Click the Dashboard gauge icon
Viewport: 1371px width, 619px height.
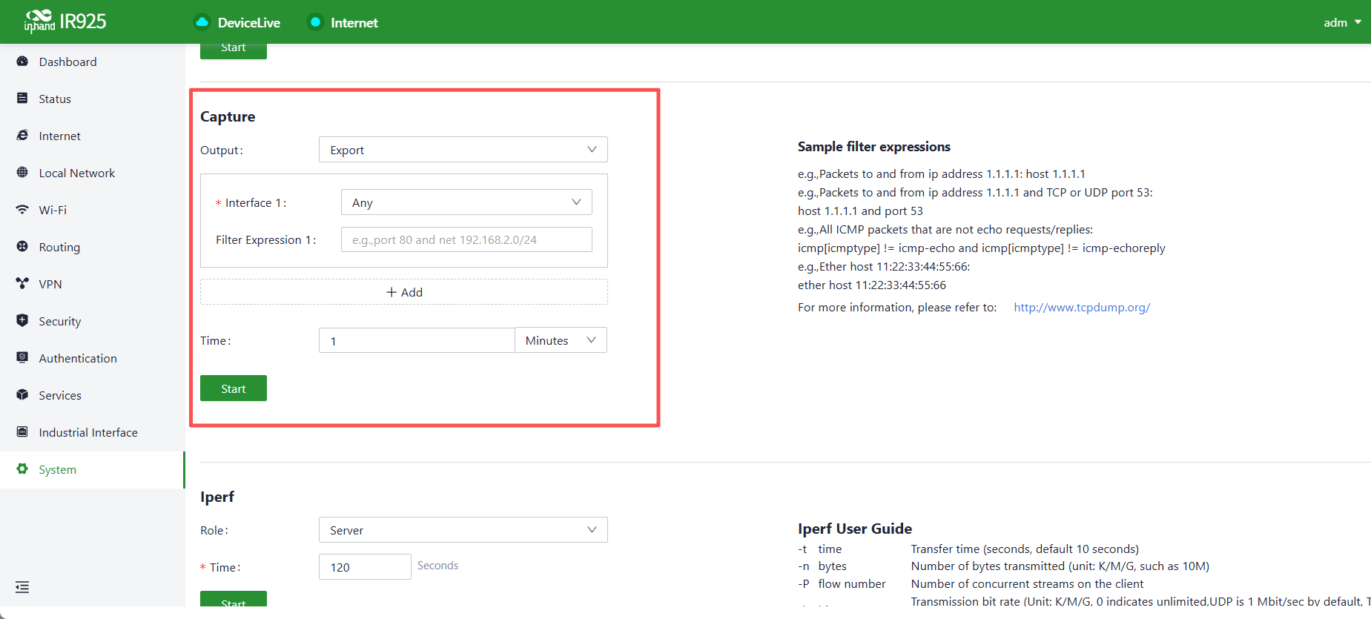(x=22, y=62)
